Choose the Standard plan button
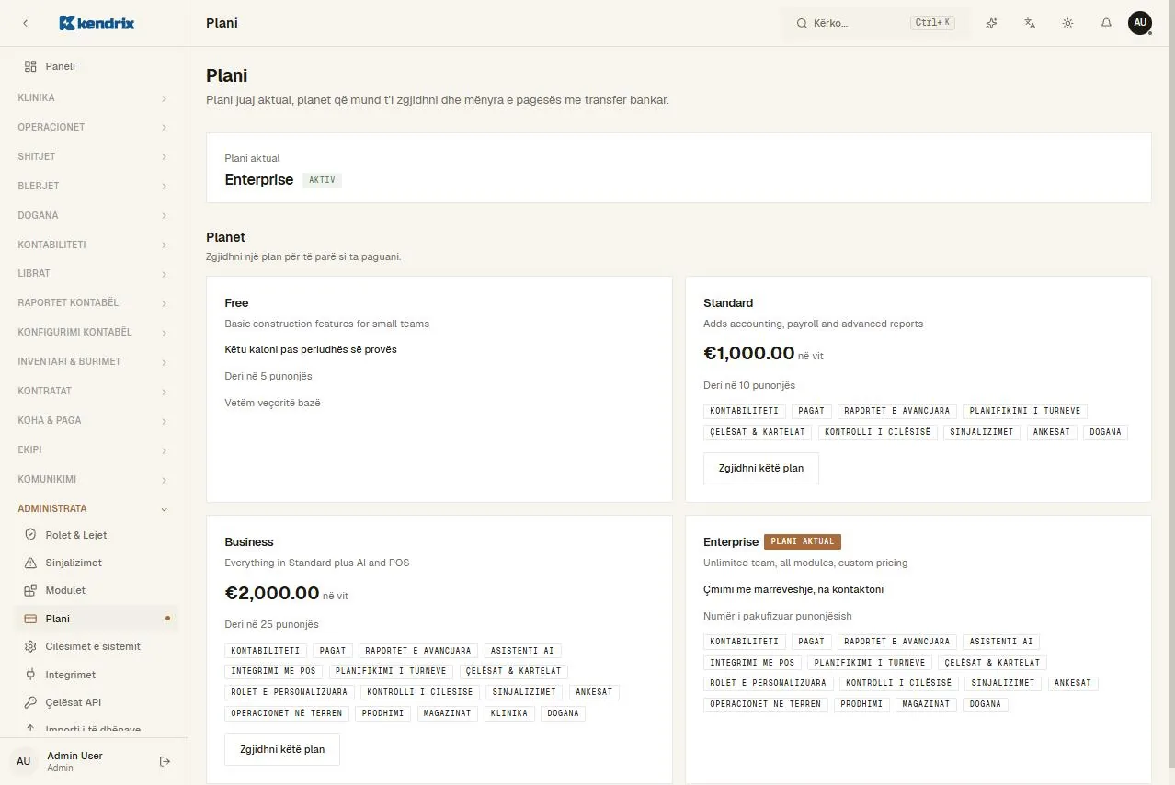Screen dimensions: 1175x785 [x=761, y=468]
